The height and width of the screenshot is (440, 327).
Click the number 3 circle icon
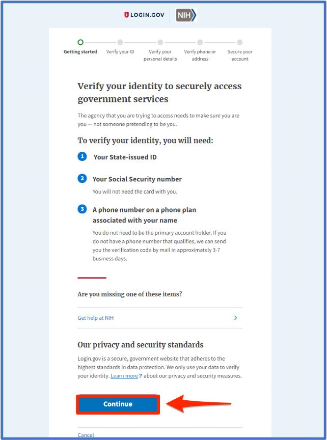pos(82,209)
